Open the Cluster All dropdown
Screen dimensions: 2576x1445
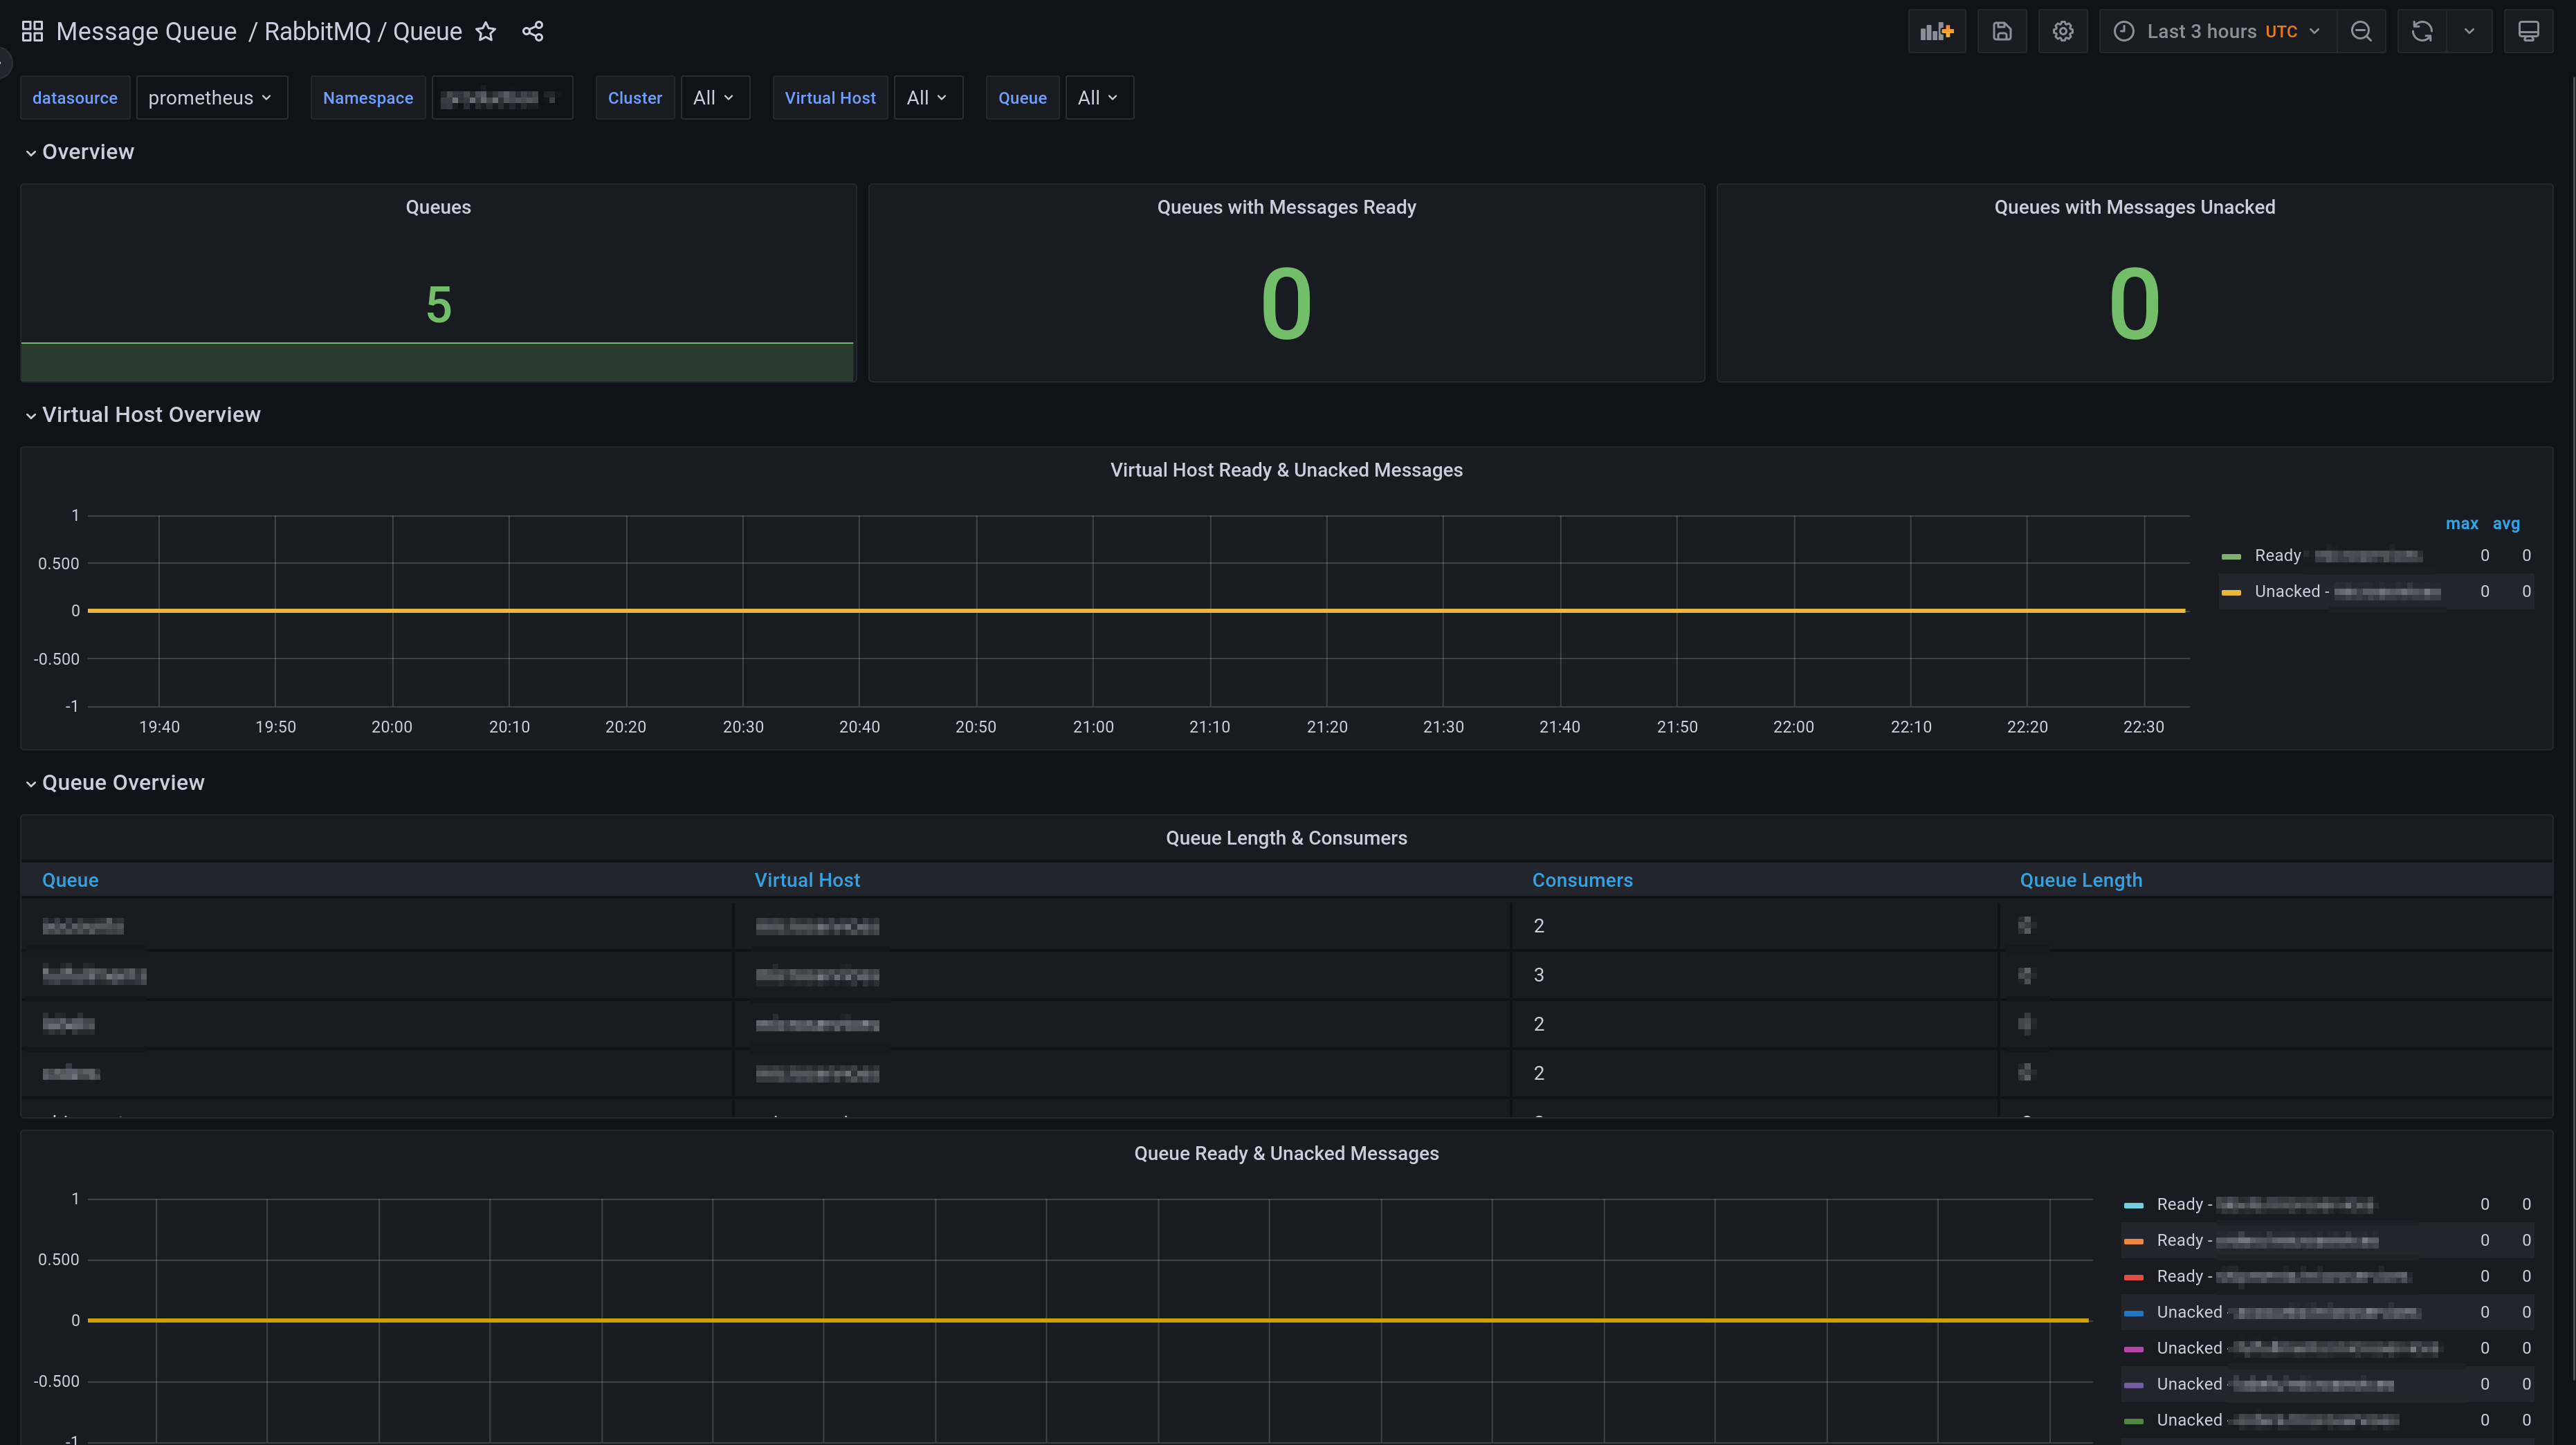[x=714, y=98]
